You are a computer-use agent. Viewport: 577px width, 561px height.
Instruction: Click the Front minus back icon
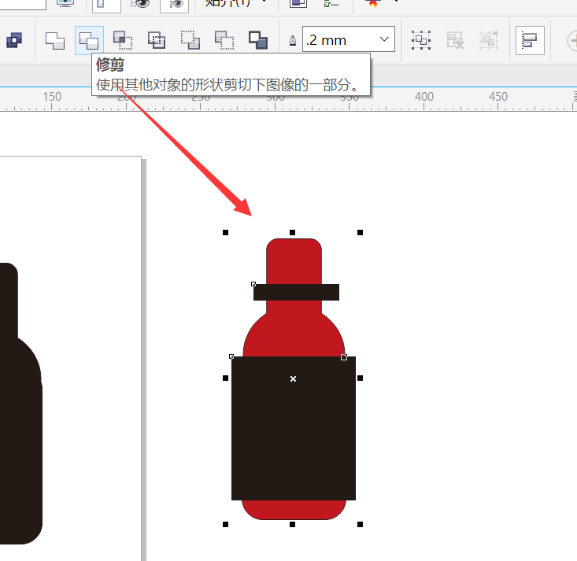(190, 40)
